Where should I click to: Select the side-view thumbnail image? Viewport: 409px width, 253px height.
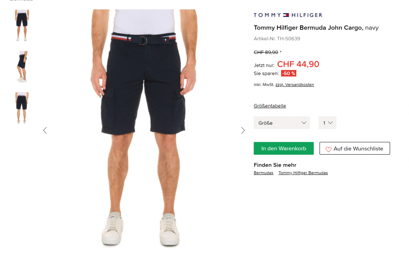tap(22, 67)
